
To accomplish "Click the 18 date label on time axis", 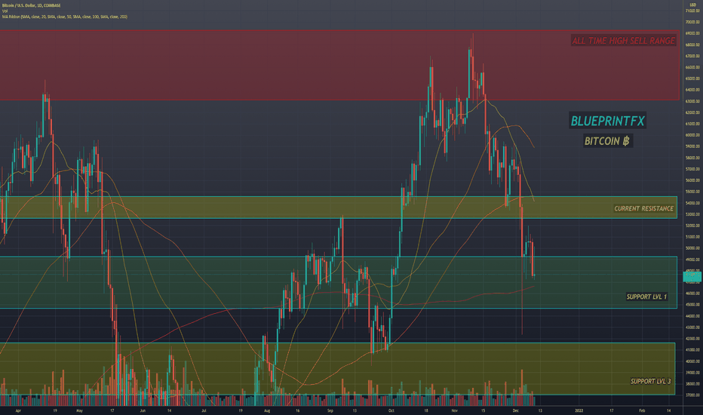I will click(x=426, y=410).
